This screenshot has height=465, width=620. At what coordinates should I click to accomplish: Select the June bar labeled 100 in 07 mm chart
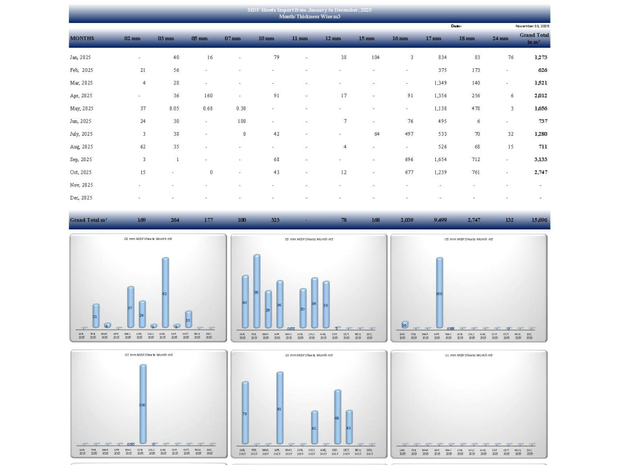143,404
